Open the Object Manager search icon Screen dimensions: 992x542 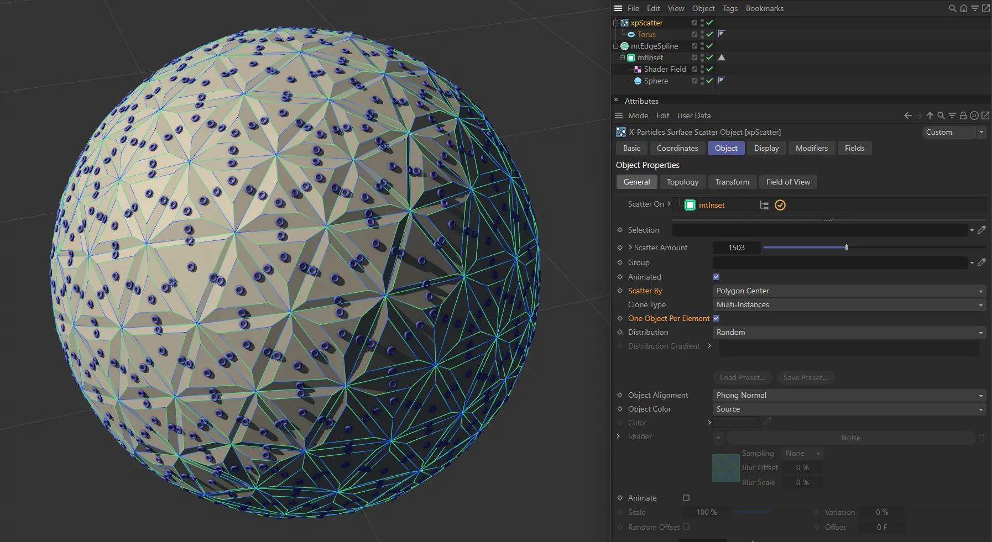952,8
